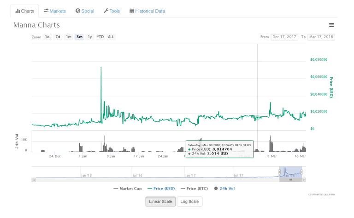Click the highlighted price point on Mar 03
This screenshot has width=354, height=218.
pyautogui.click(x=257, y=117)
